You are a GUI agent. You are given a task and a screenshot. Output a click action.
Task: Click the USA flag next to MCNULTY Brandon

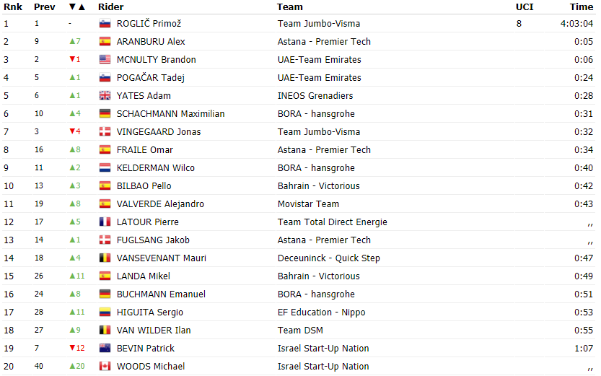pos(105,59)
